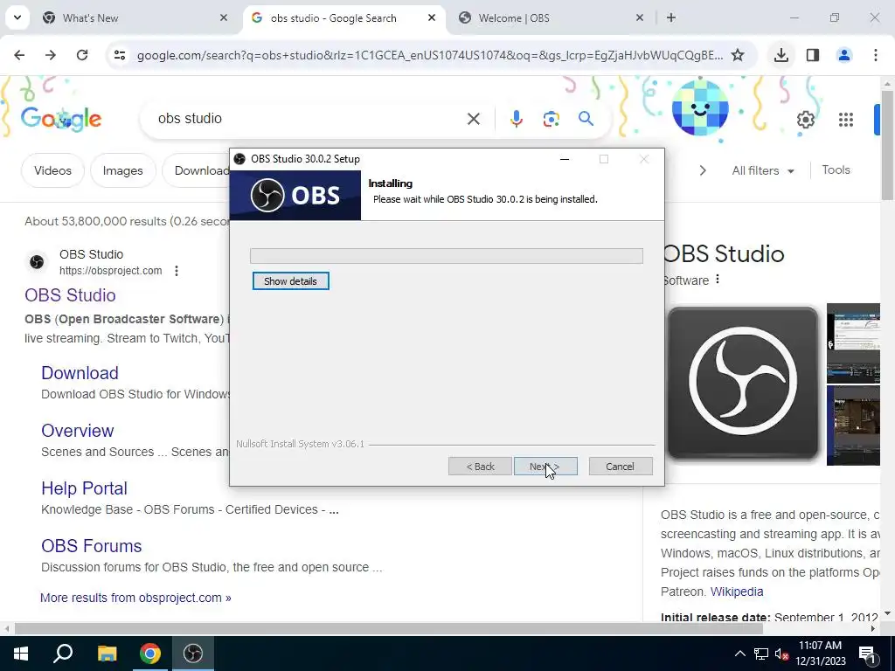Minimize the OBS Setup dialog

[565, 159]
